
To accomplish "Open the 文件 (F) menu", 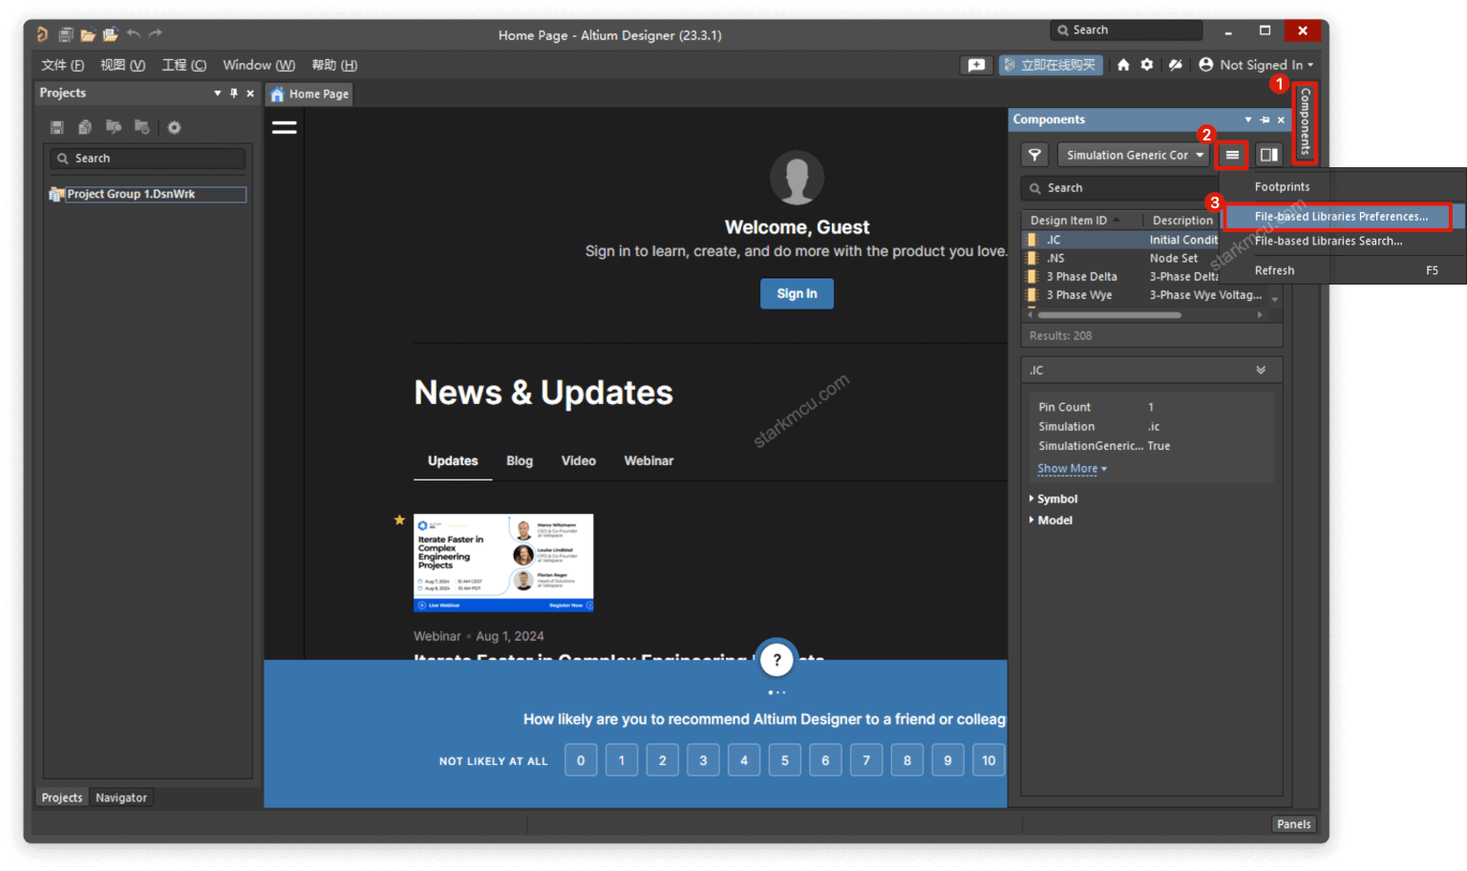I will click(x=62, y=65).
